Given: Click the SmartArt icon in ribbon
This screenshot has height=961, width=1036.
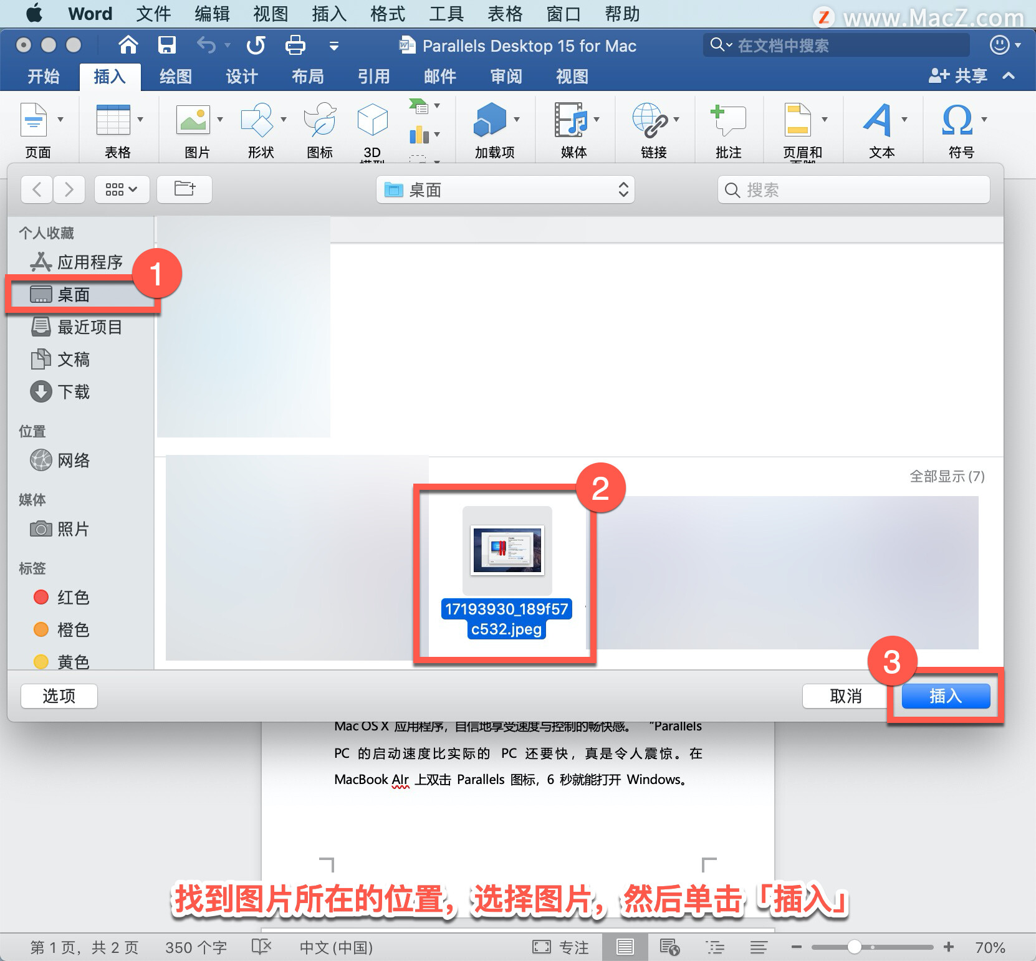Looking at the screenshot, I should point(419,106).
